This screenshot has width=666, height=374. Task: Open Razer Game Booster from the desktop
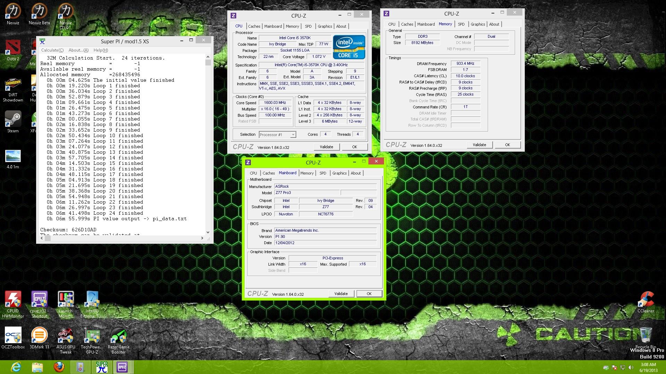click(x=118, y=341)
